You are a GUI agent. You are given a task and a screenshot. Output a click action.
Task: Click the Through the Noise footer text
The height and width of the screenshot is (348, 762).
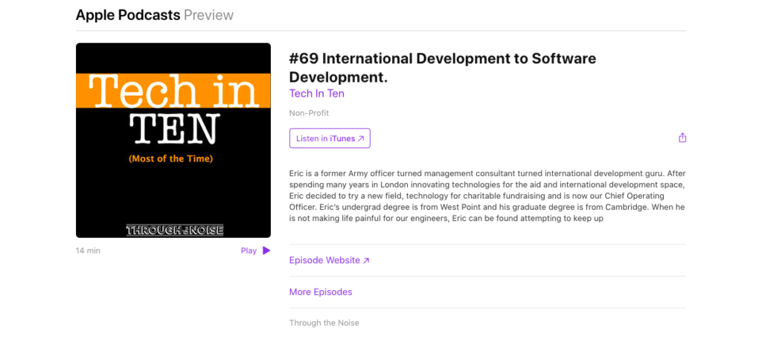point(324,323)
